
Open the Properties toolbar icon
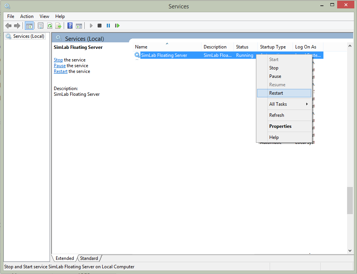point(40,26)
